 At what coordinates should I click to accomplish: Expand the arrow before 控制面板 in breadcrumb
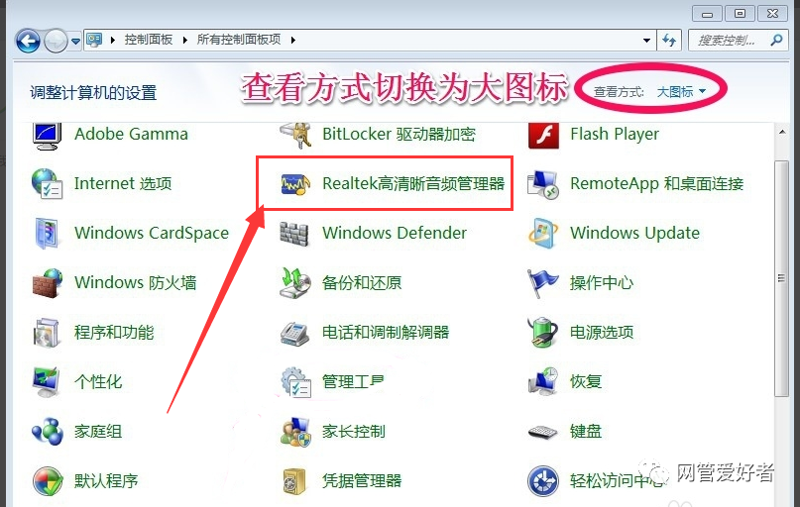[x=112, y=40]
